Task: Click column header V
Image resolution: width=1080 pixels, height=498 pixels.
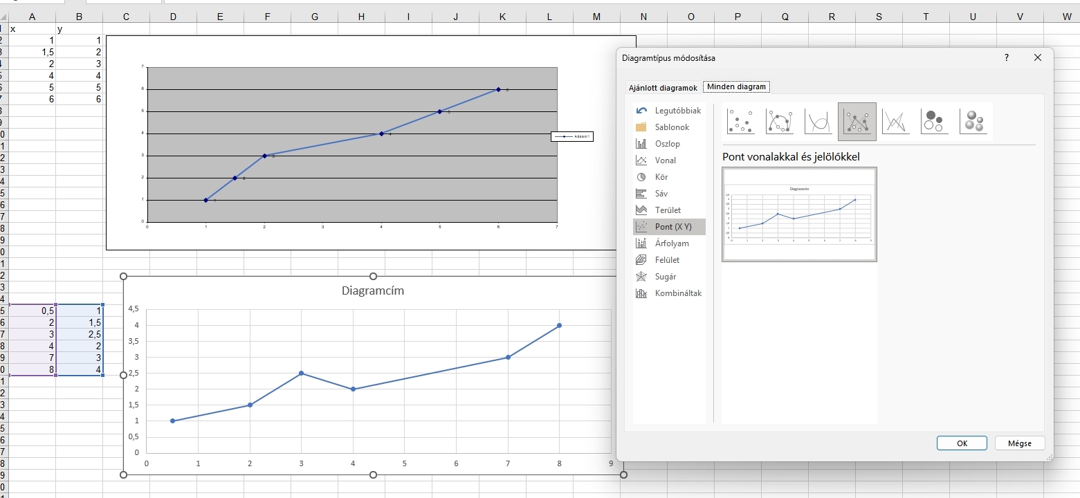Action: click(x=1020, y=17)
